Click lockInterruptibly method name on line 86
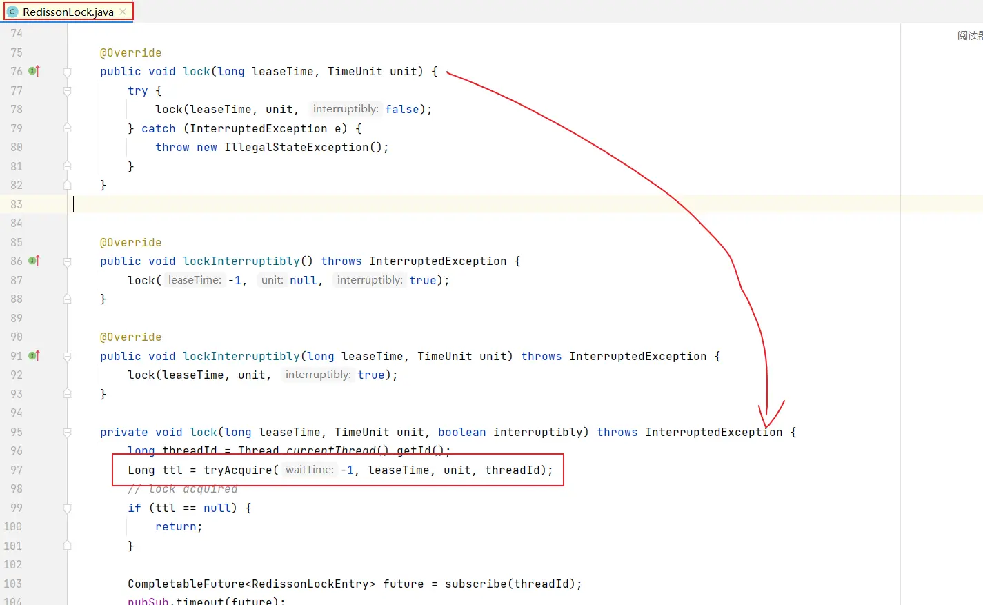The image size is (983, 605). point(241,261)
